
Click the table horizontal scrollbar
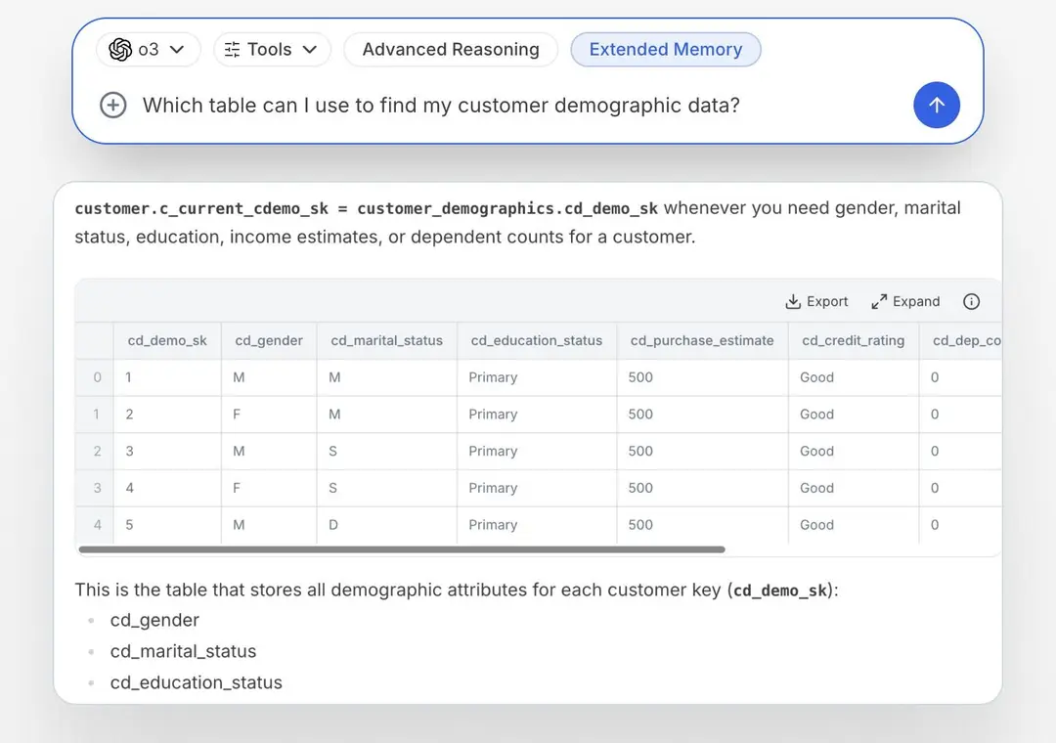click(x=402, y=549)
